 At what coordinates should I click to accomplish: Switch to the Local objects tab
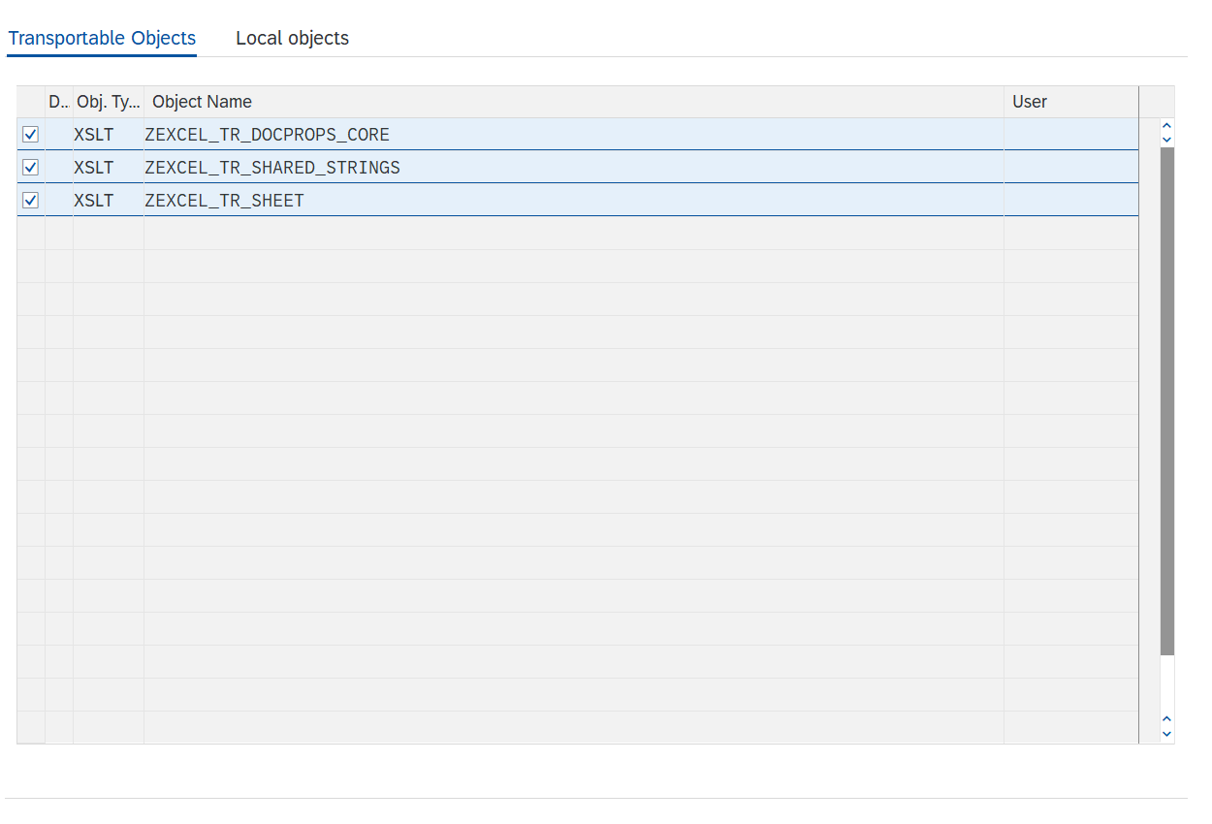pyautogui.click(x=291, y=38)
